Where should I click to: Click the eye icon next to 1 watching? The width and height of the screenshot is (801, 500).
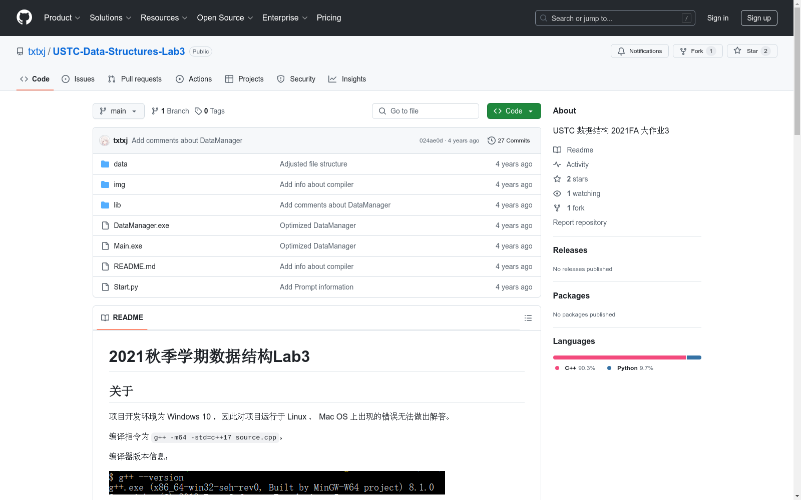click(557, 193)
